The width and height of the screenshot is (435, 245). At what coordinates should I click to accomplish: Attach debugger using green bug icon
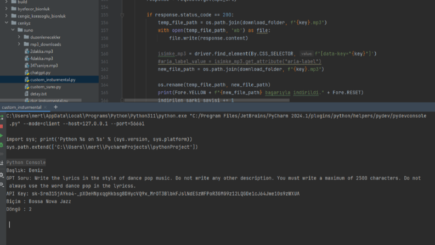pyautogui.click(x=2, y=144)
